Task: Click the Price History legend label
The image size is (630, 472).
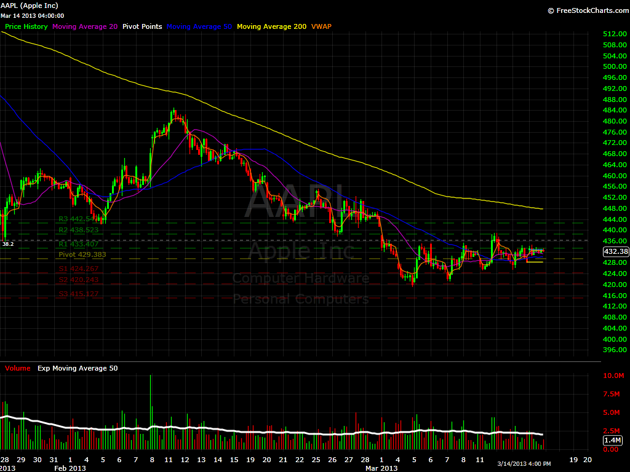Action: 26,26
